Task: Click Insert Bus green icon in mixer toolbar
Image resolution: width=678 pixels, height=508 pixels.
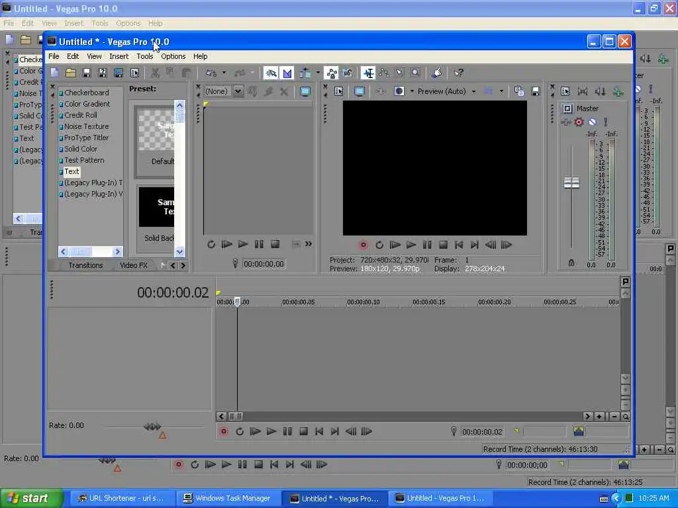Action: point(618,91)
